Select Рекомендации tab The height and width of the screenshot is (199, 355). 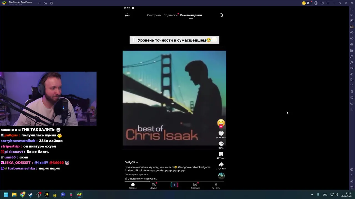pyautogui.click(x=191, y=15)
